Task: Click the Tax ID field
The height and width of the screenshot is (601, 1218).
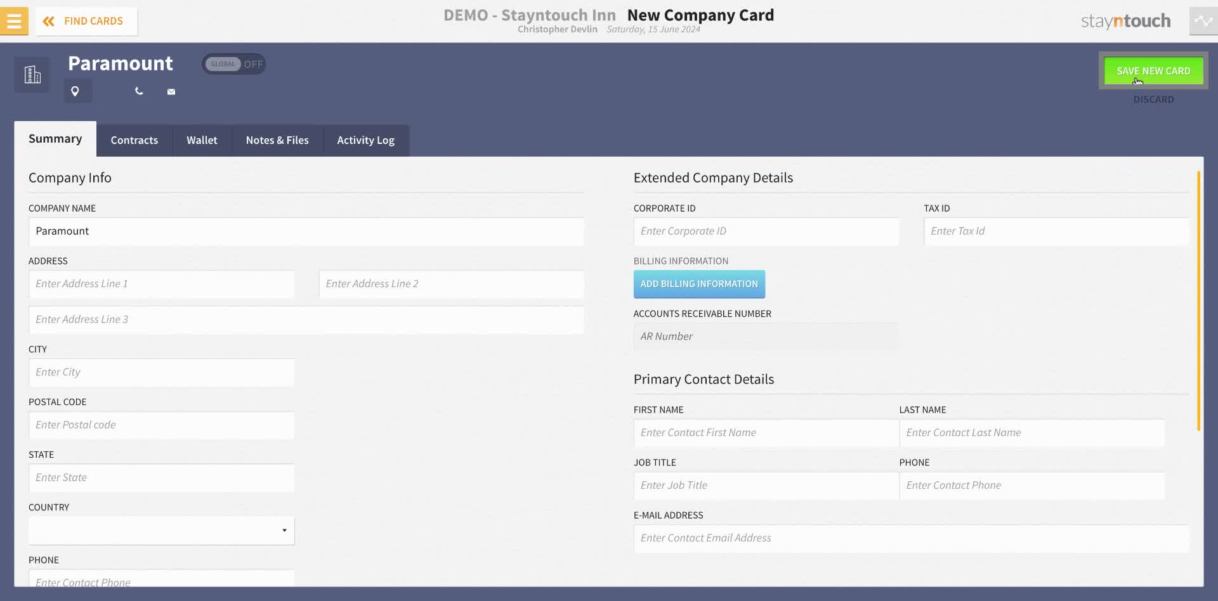Action: coord(1056,231)
